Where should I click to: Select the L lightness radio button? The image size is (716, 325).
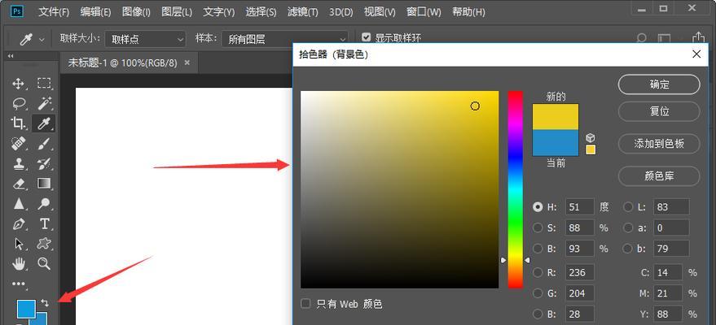point(628,206)
